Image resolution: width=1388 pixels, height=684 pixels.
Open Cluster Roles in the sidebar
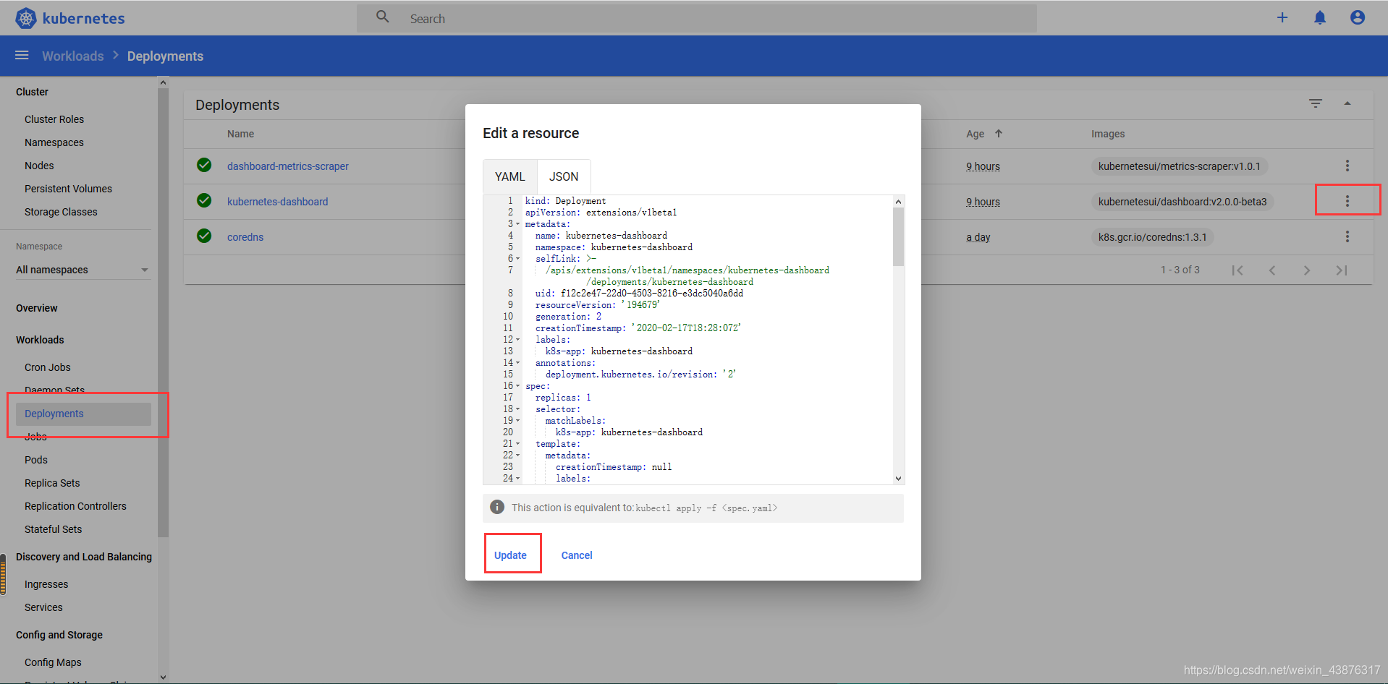(x=54, y=119)
